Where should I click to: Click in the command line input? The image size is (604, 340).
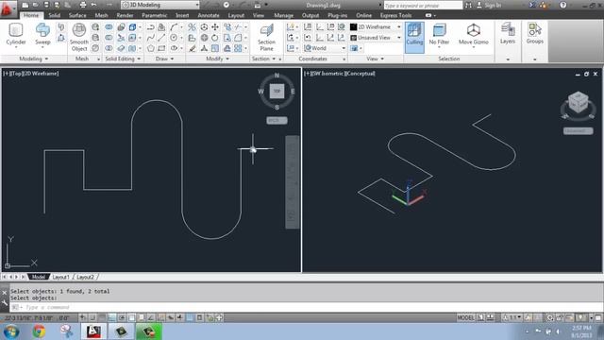tap(306, 307)
